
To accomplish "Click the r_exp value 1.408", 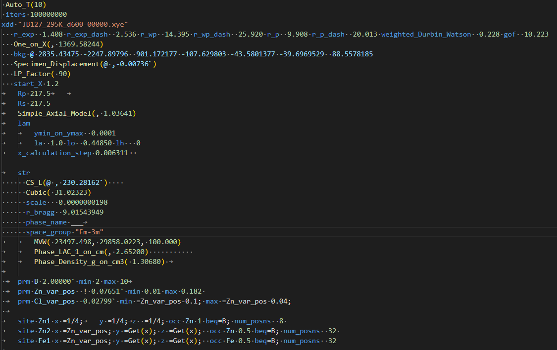I will pos(52,35).
